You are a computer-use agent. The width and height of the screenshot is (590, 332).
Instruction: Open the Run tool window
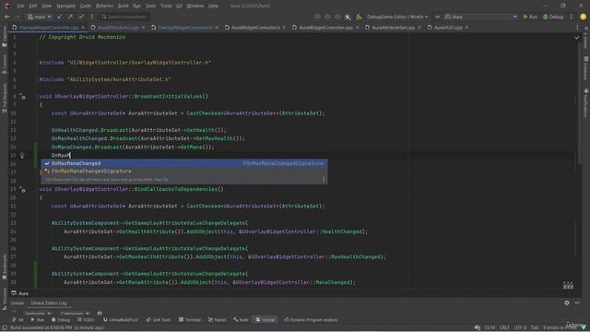(x=37, y=320)
